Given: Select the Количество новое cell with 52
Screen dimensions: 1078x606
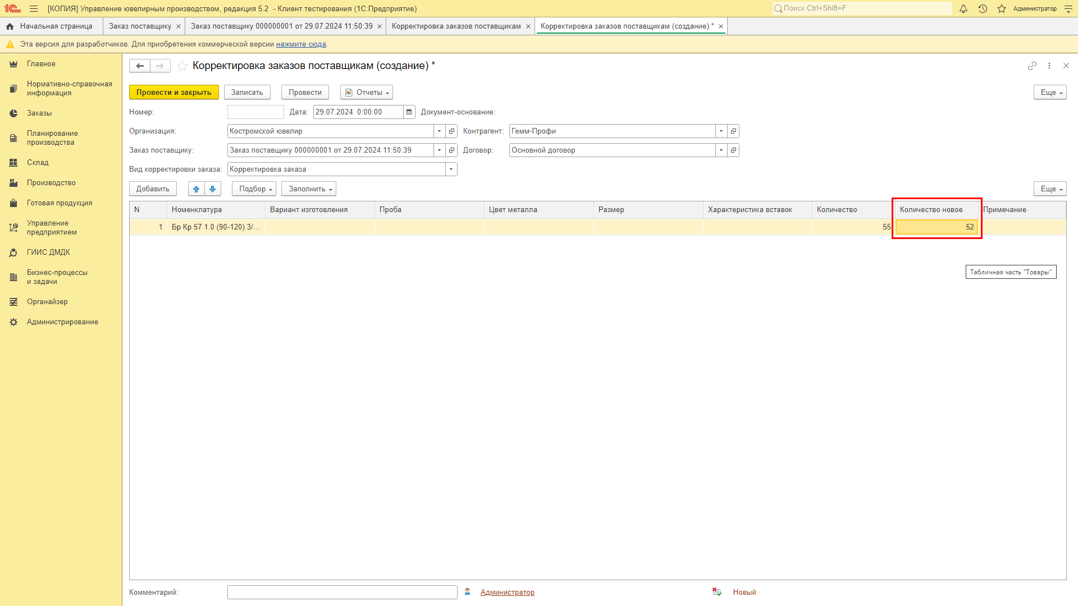Looking at the screenshot, I should tap(937, 227).
